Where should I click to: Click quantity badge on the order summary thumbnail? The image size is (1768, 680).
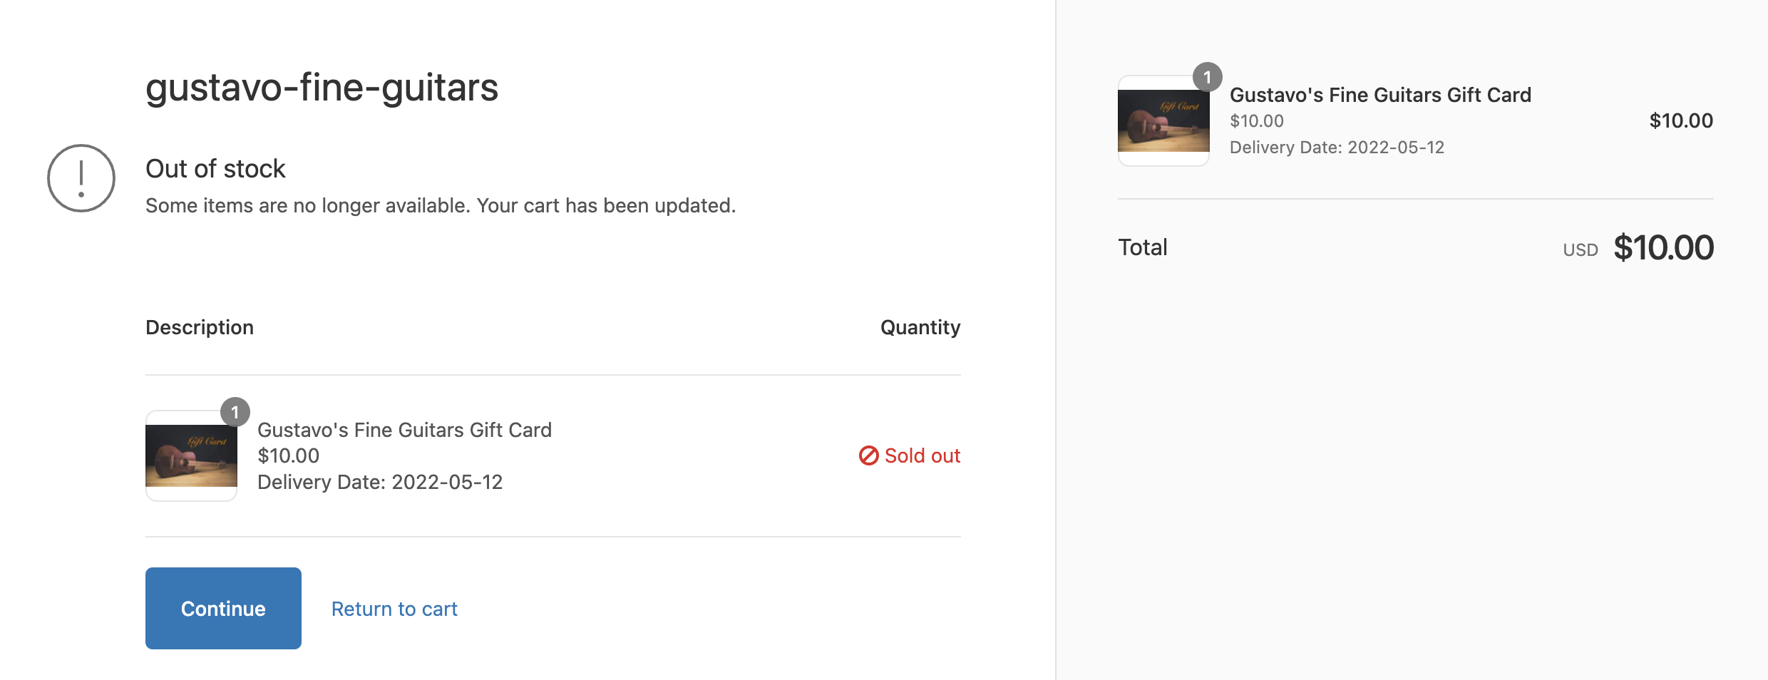point(1207,77)
